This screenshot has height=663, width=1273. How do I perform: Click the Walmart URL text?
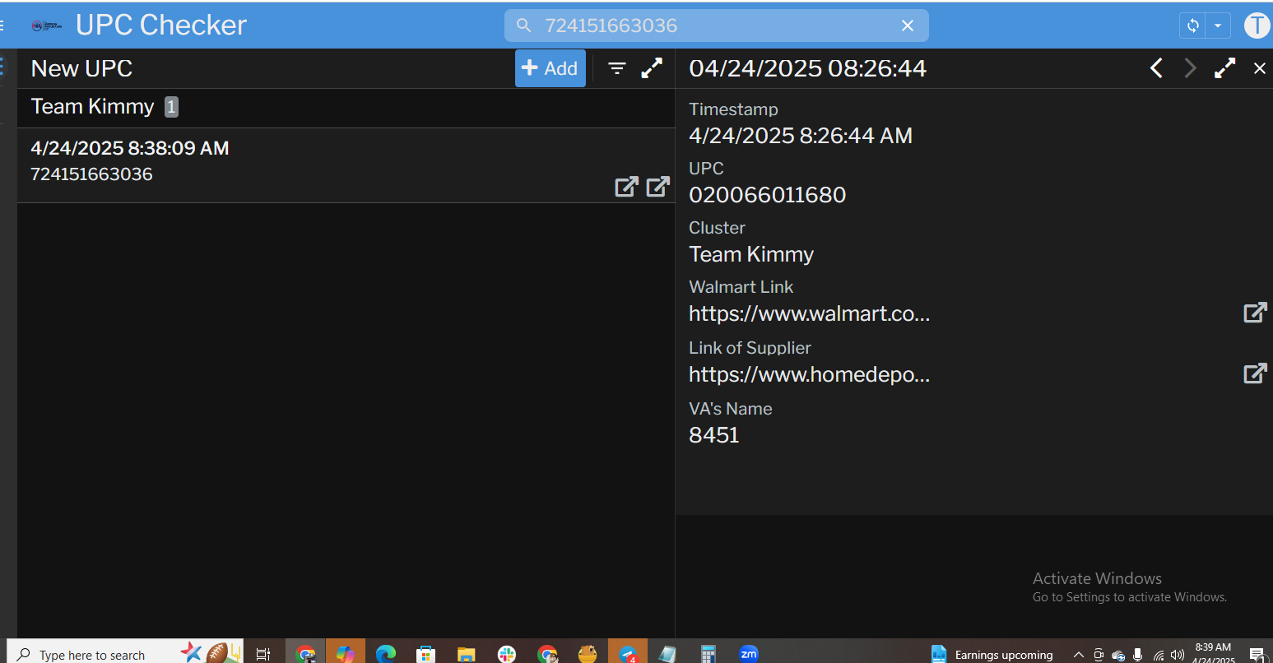809,313
